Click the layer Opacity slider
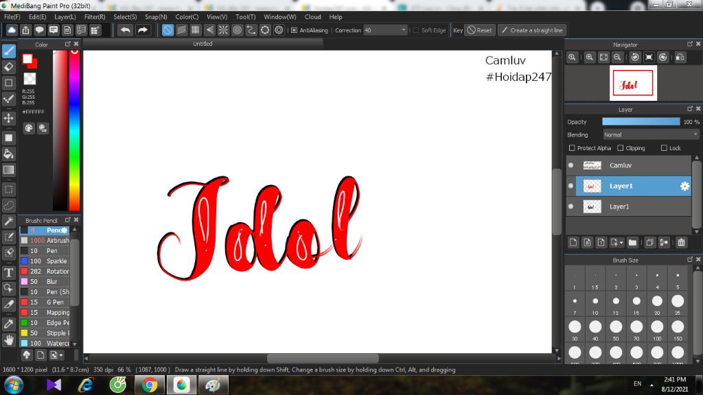The width and height of the screenshot is (703, 395). coord(641,122)
